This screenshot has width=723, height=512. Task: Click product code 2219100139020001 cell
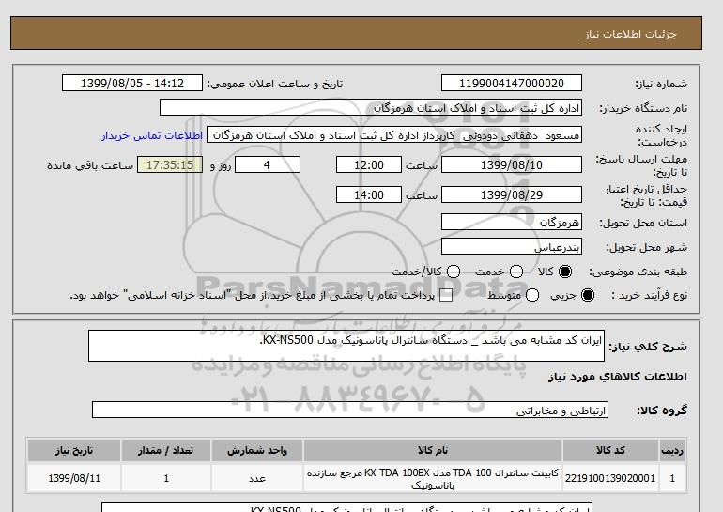coord(610,478)
